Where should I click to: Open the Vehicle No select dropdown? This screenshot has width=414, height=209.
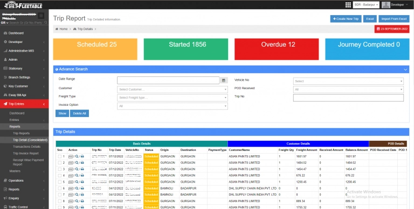coord(348,81)
